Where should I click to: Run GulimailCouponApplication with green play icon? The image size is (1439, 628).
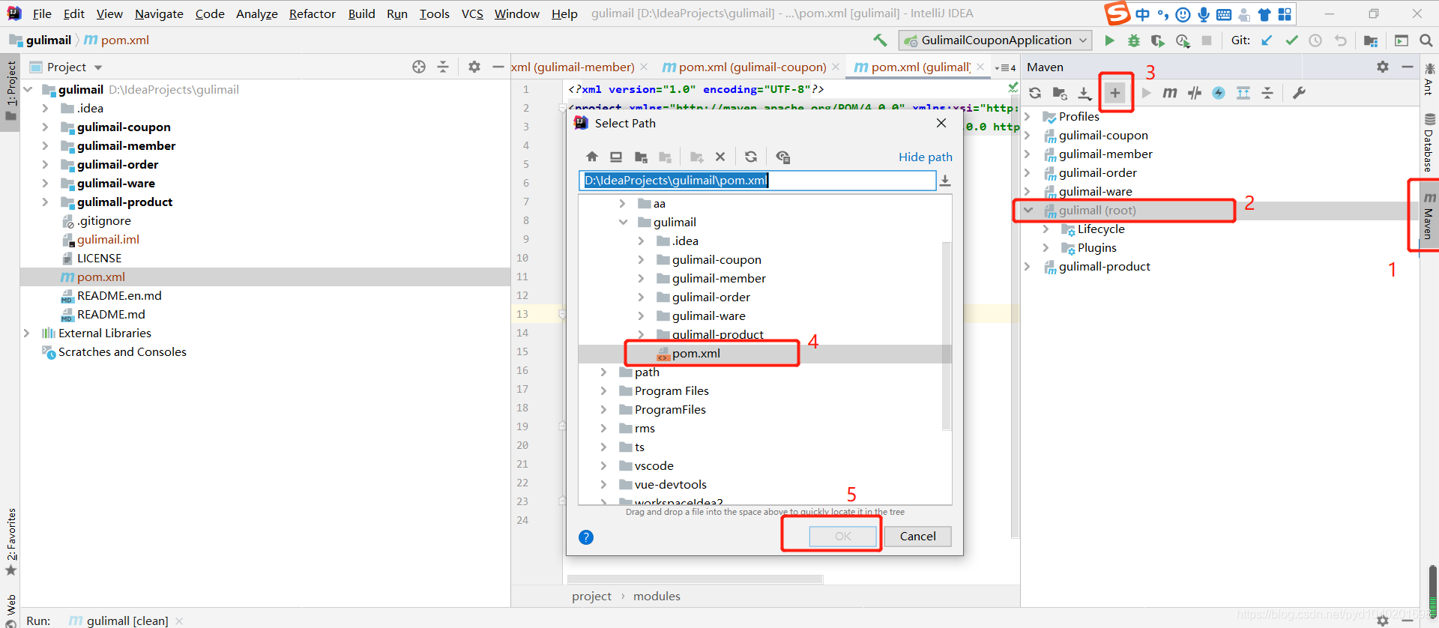coord(1110,40)
